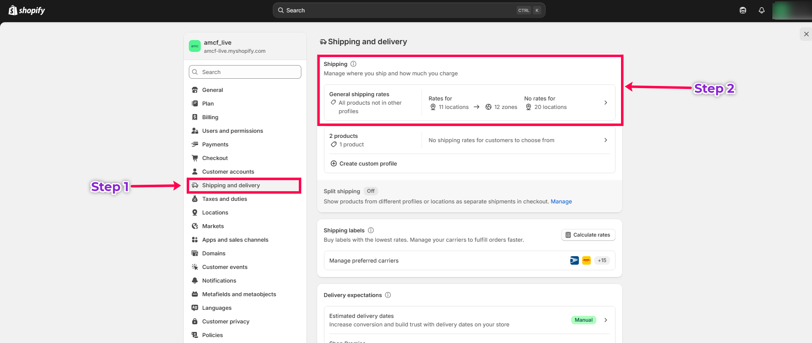Click the settings sidebar Search field
812x343 pixels.
[245, 72]
